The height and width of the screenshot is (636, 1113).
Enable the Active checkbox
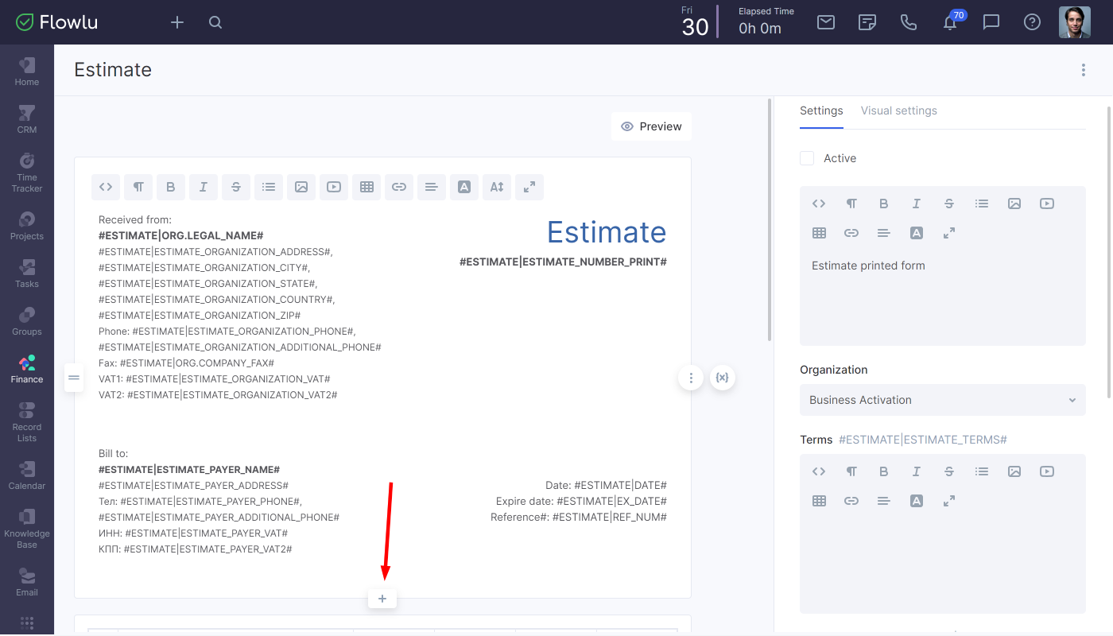[807, 158]
